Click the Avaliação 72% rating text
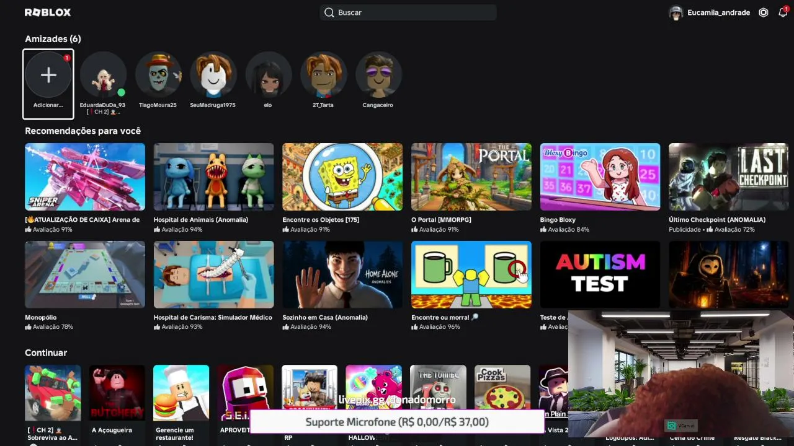 coord(734,229)
